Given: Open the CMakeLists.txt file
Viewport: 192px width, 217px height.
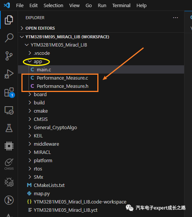Looking at the screenshot, I should [101, 185].
